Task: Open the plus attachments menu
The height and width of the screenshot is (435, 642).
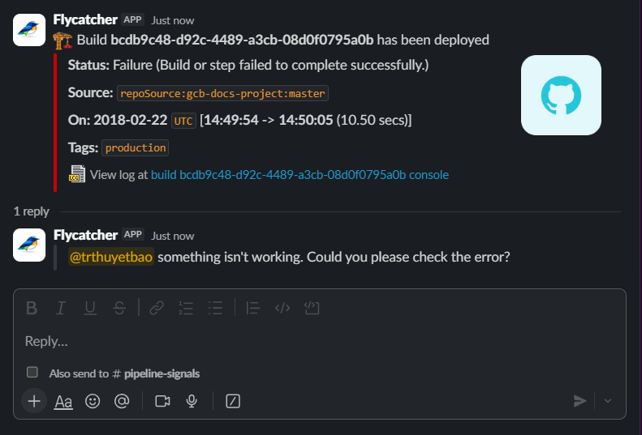Action: [x=33, y=401]
